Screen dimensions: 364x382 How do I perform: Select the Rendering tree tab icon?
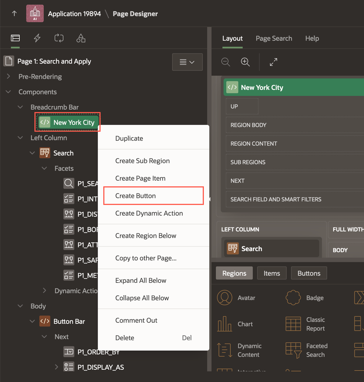pos(15,38)
